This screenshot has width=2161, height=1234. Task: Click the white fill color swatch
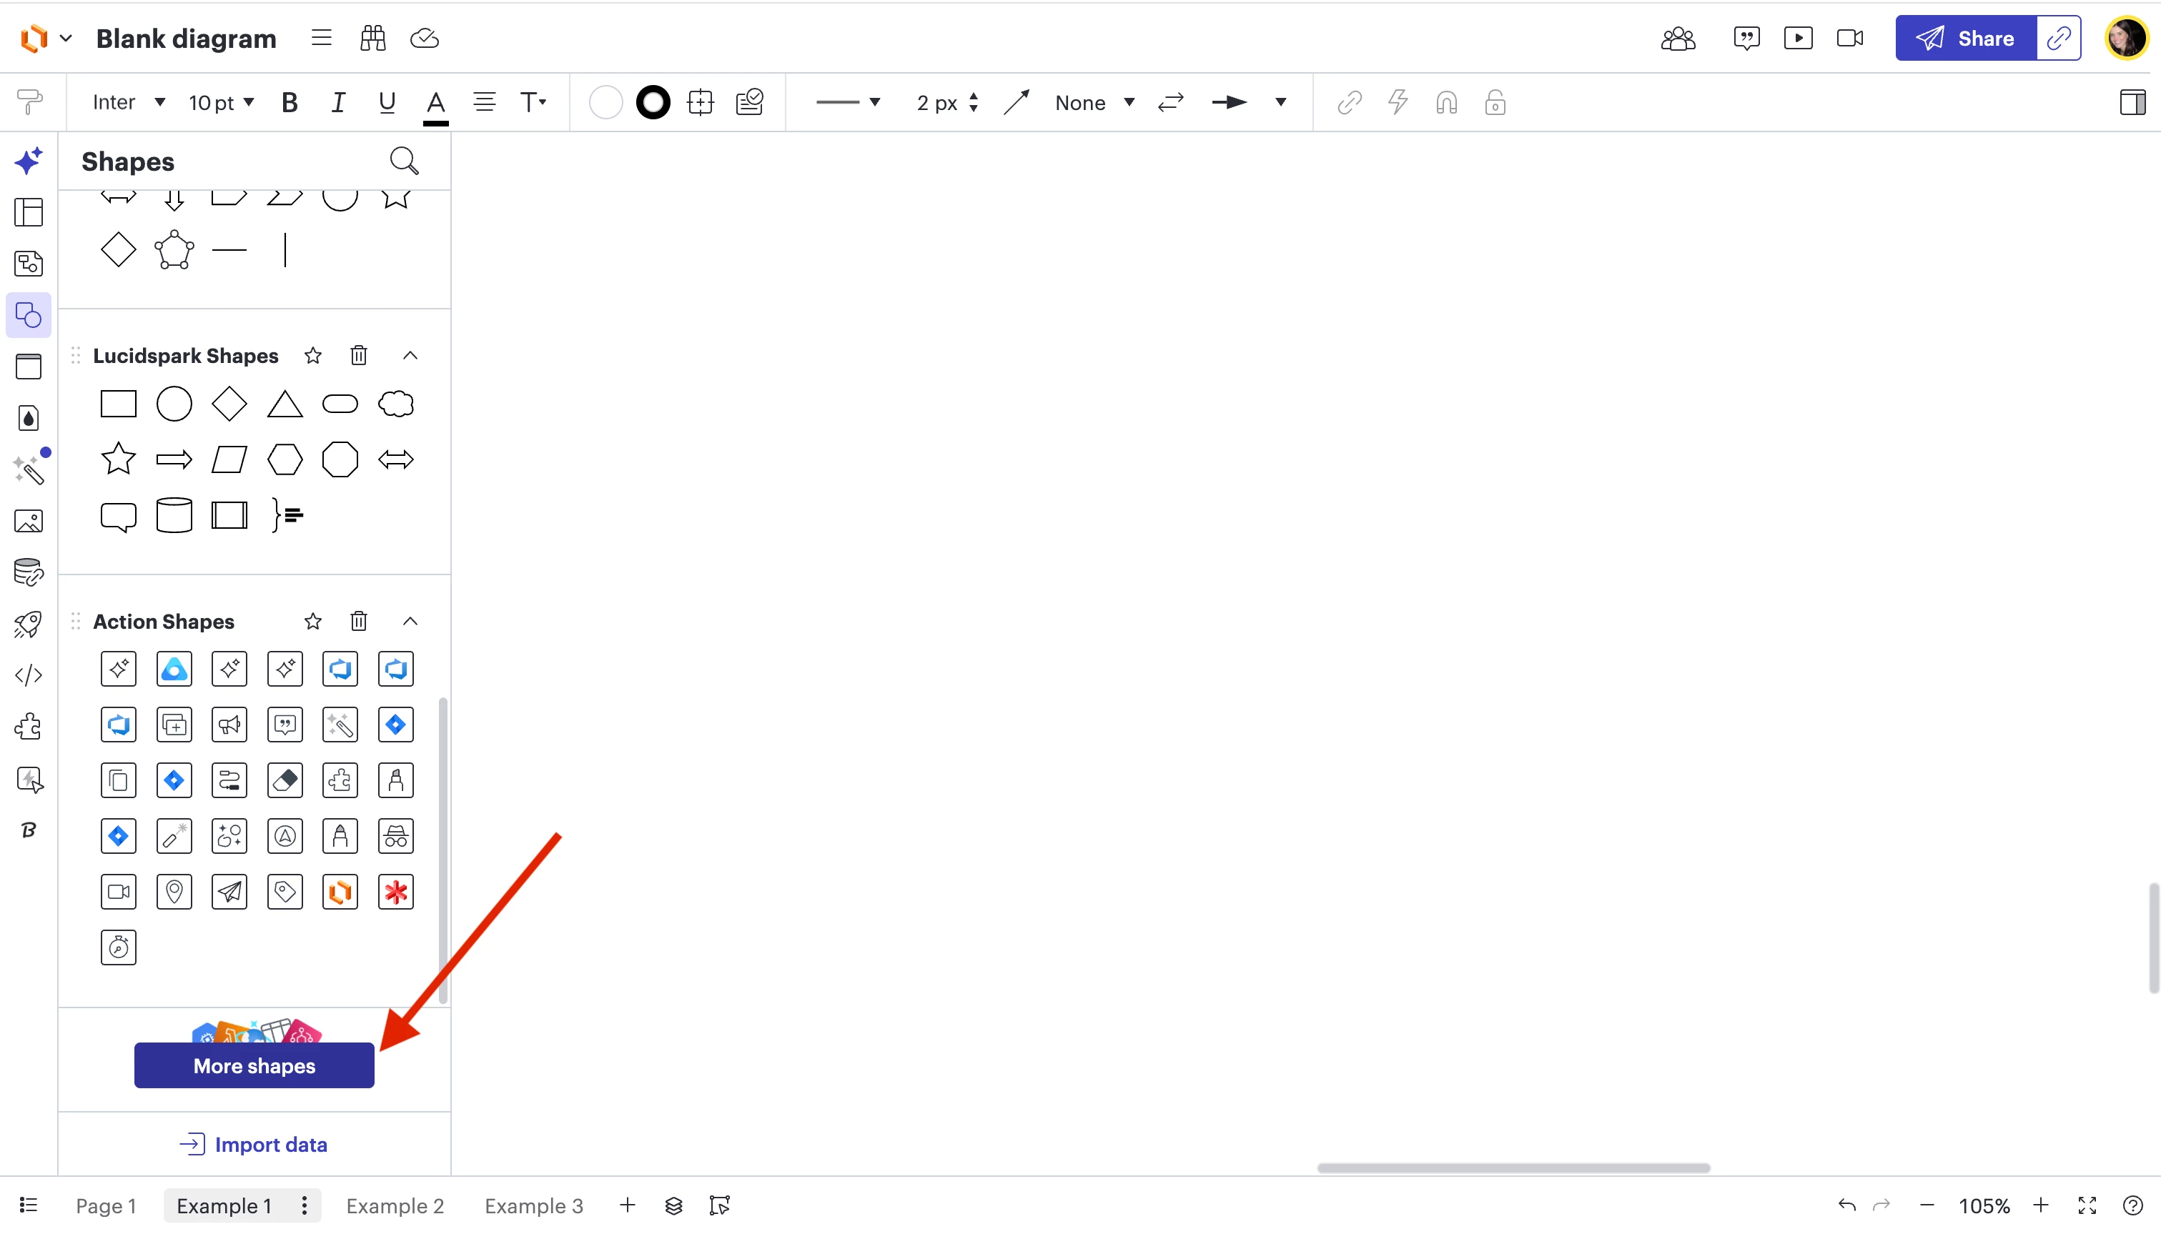click(605, 103)
